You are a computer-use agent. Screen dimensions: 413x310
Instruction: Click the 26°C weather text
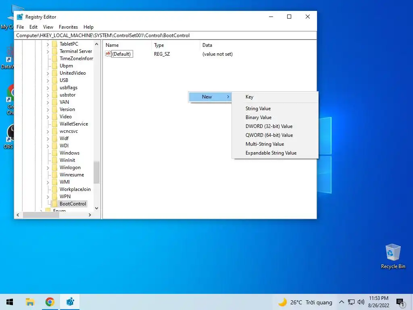coord(296,302)
